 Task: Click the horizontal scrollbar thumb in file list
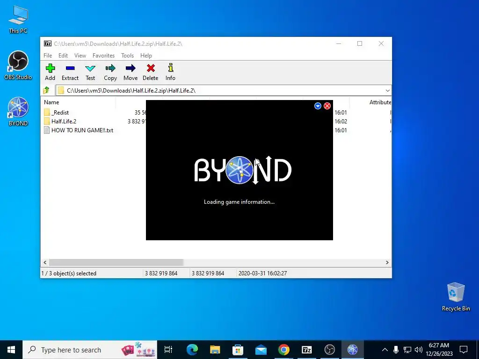pos(116,263)
